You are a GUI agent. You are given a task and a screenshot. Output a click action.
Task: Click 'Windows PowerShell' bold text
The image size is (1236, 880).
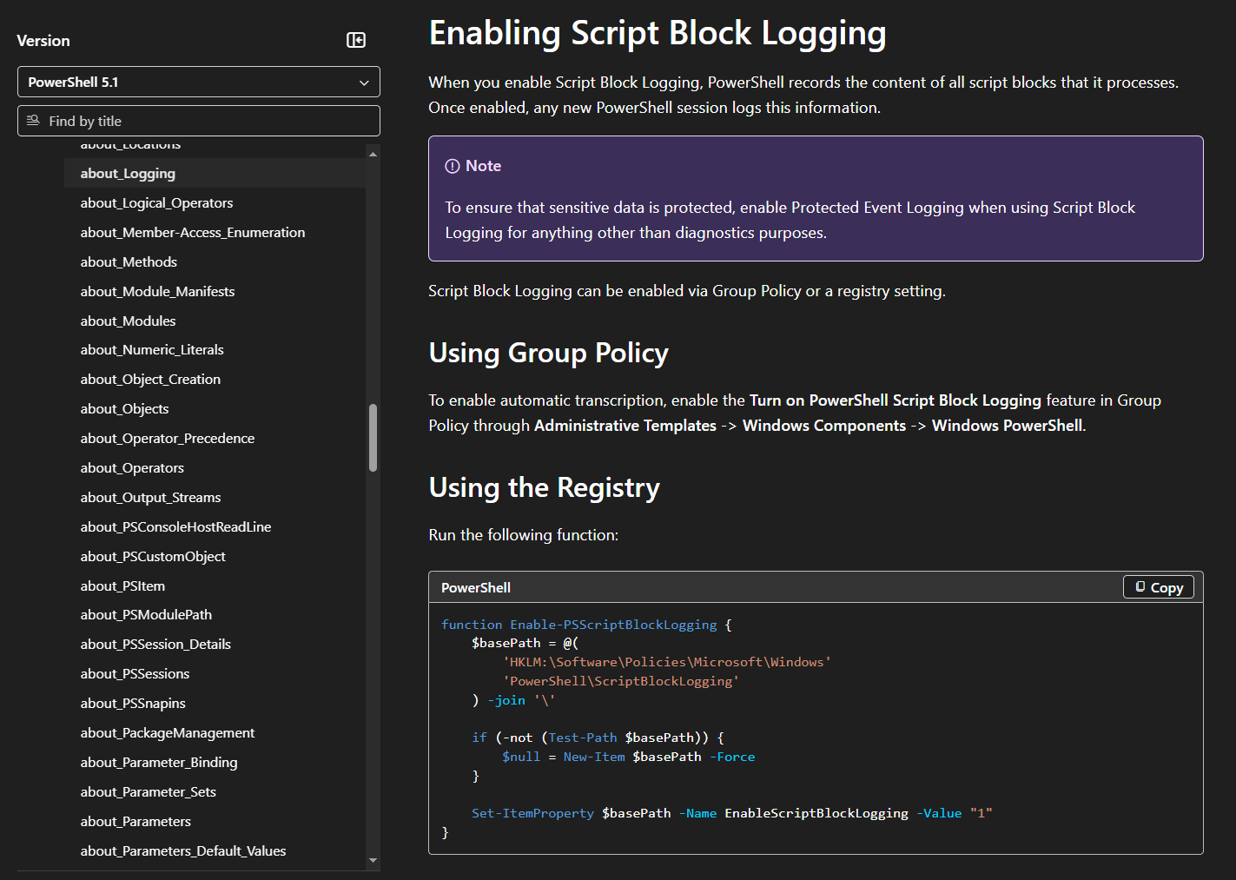coord(1008,426)
